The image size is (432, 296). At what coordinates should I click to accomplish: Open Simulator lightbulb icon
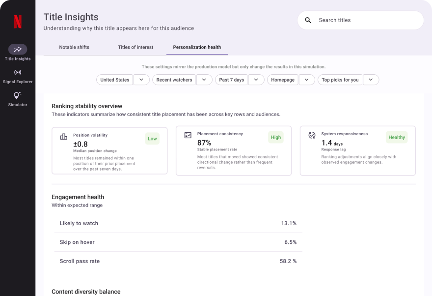pos(18,95)
